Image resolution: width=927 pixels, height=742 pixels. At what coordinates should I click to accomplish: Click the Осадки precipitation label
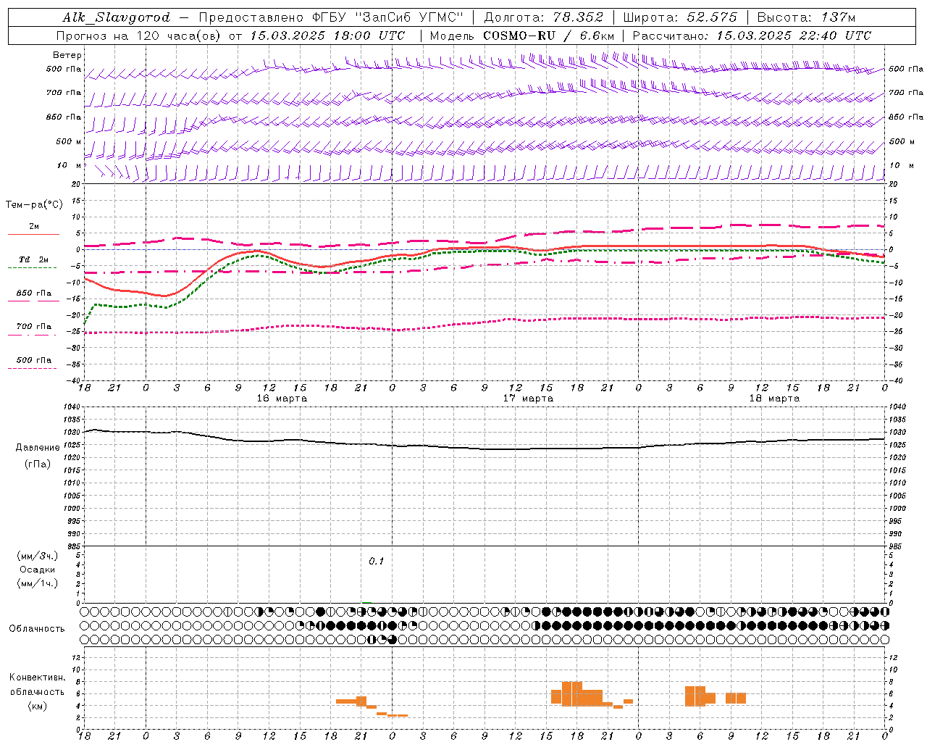[x=38, y=570]
